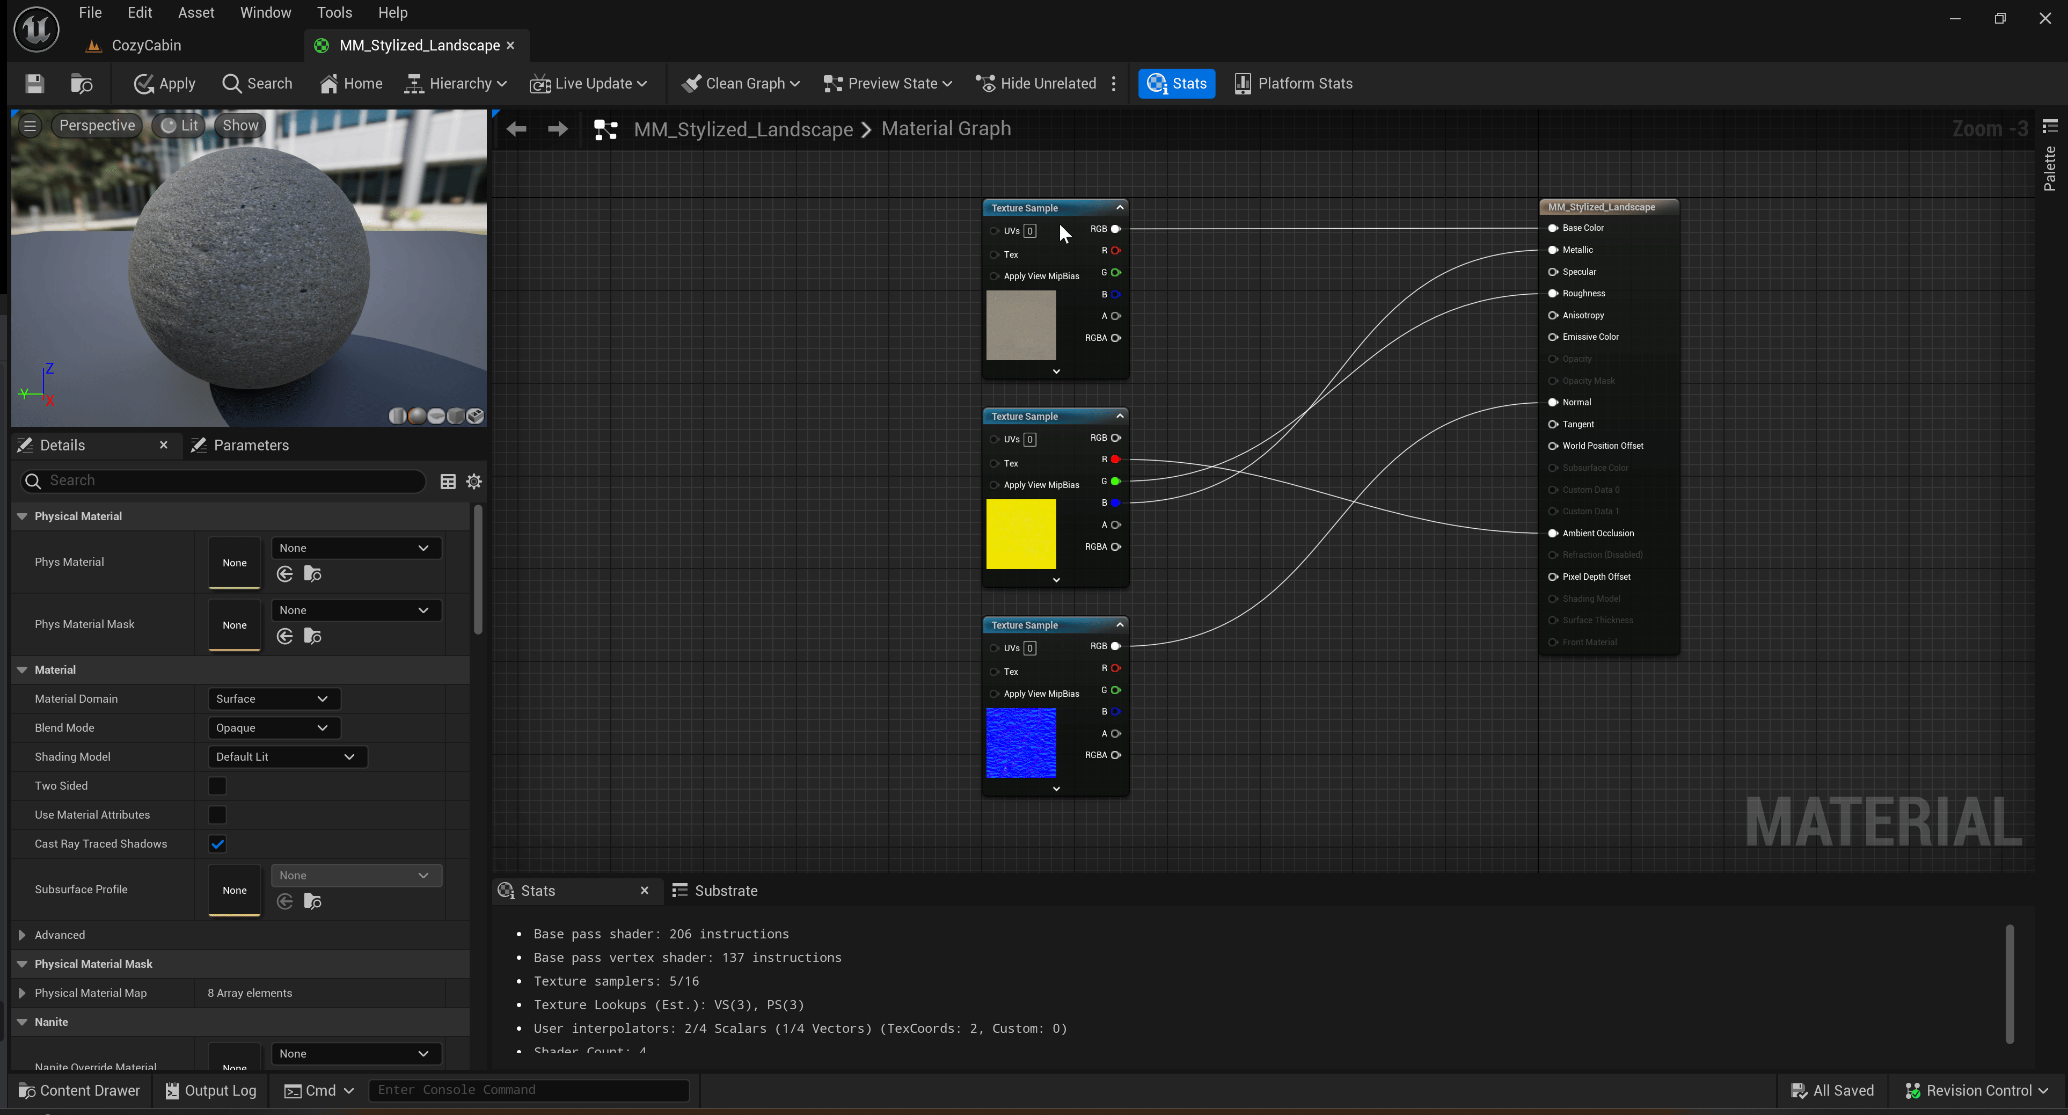Switch to the Substrate tab
Image resolution: width=2068 pixels, height=1115 pixels.
(725, 890)
